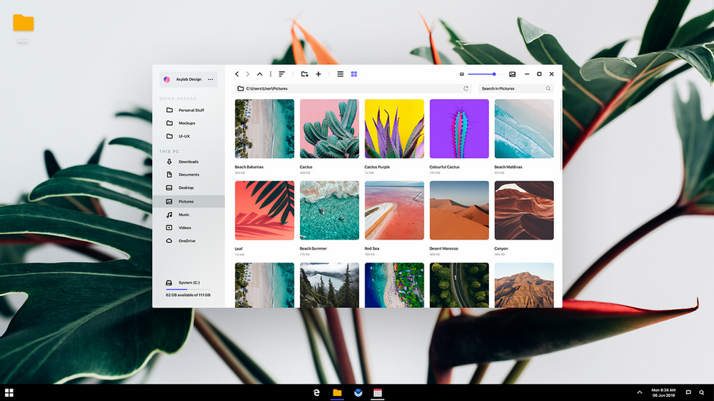Select Red Sea thumbnail
Image resolution: width=714 pixels, height=401 pixels.
click(394, 210)
